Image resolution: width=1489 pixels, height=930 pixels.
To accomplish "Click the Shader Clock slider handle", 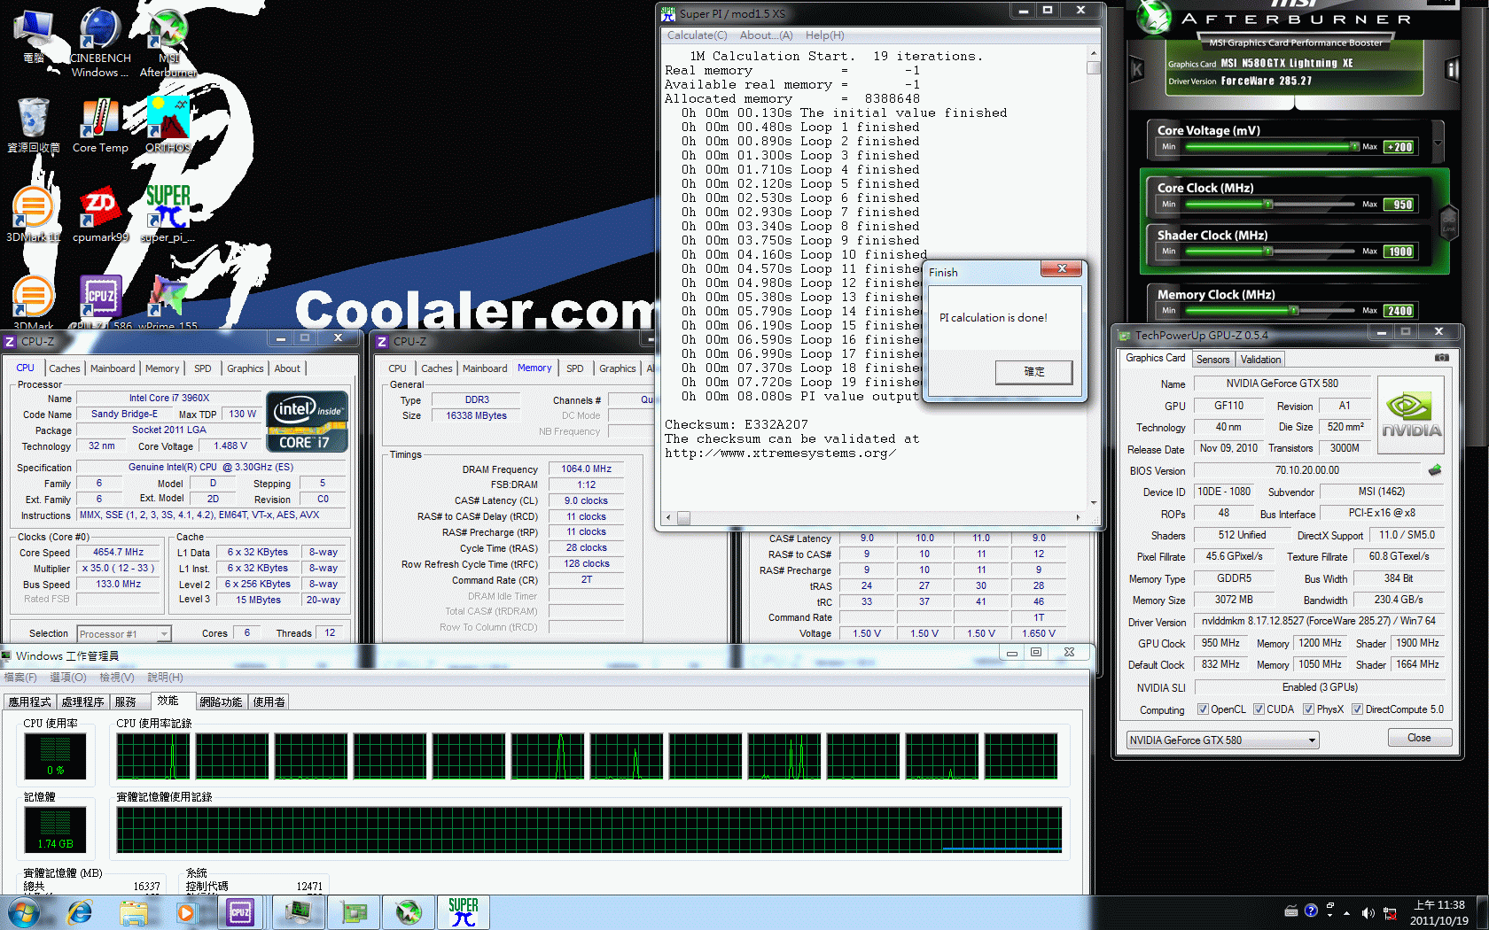I will 1268,252.
